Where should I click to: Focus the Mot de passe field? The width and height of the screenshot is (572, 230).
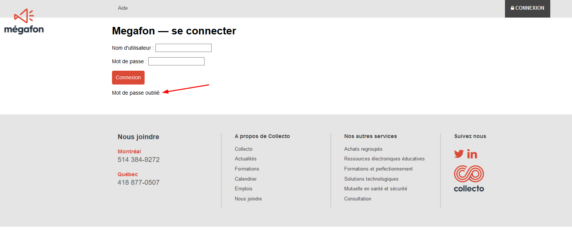pos(176,61)
